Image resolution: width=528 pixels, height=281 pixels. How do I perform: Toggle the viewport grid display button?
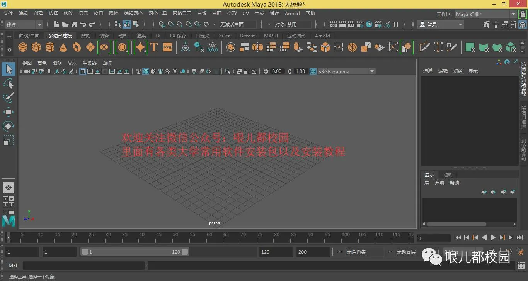[83, 71]
